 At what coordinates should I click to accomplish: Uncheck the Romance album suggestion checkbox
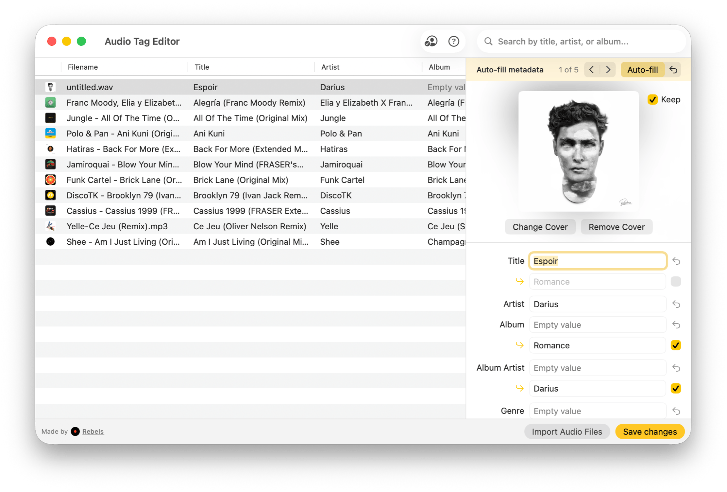coord(676,345)
